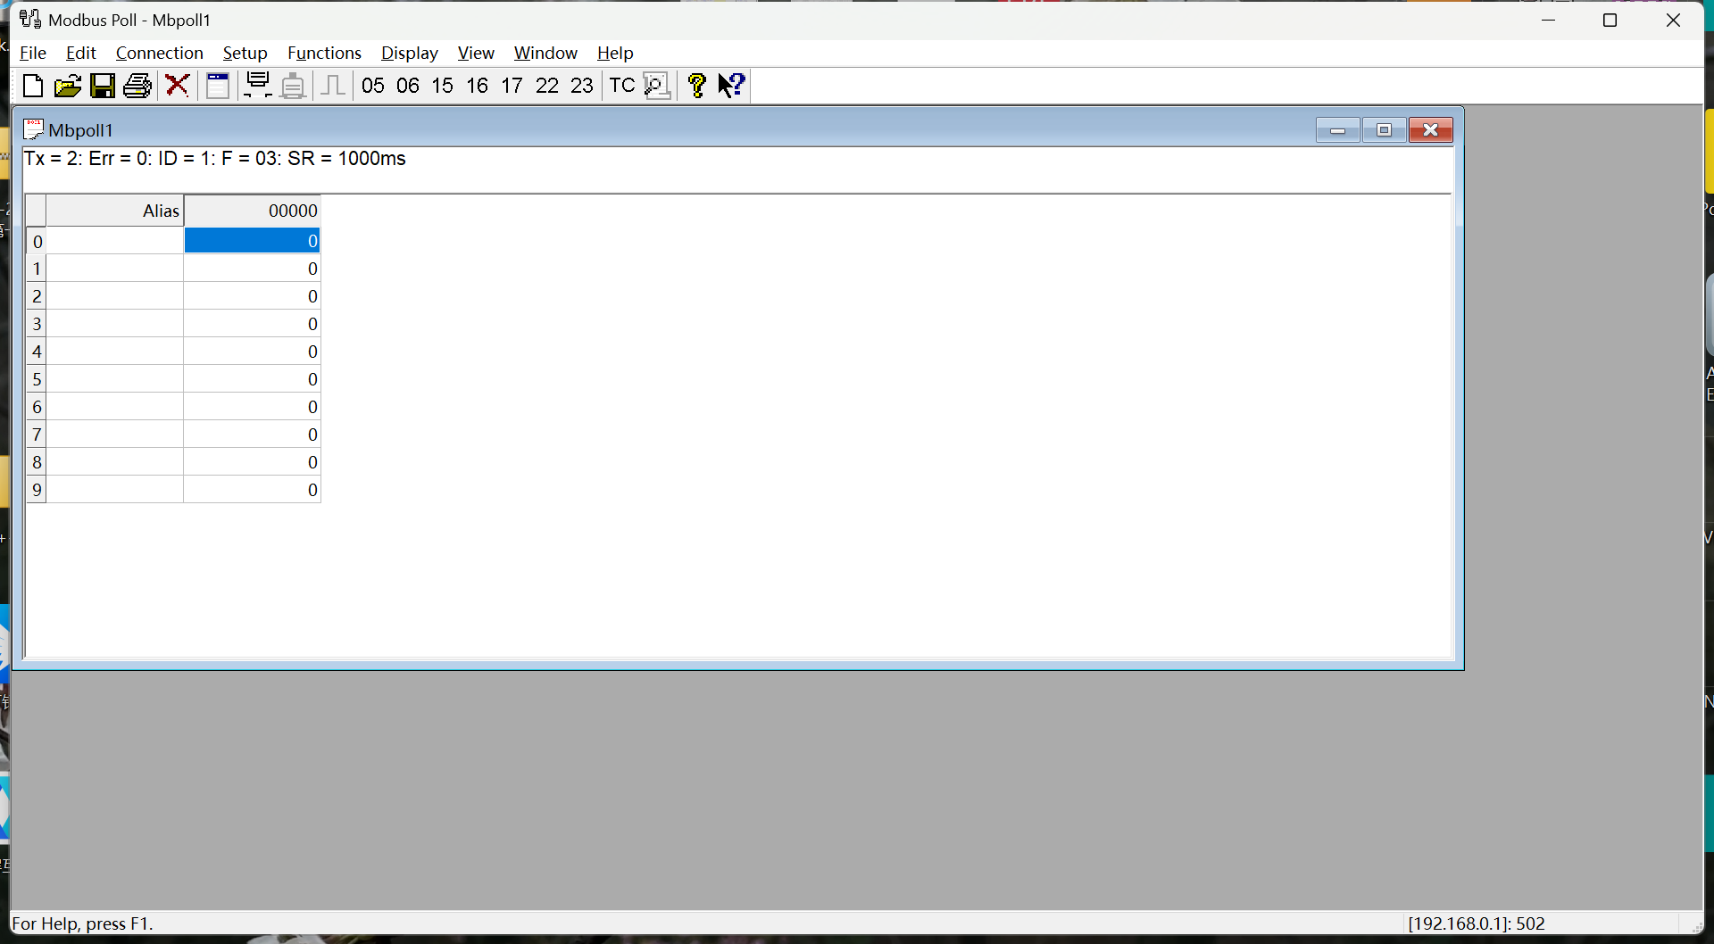Click the For Help, press F1 text

83,923
